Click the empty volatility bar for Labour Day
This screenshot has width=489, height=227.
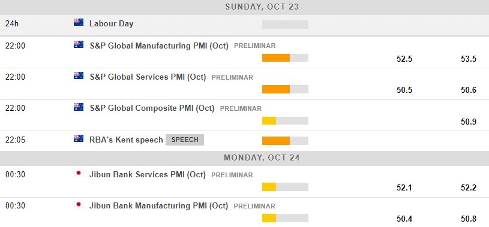285,25
